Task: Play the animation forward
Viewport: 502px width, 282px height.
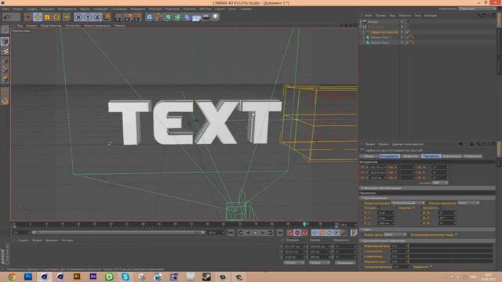Action: point(256,233)
